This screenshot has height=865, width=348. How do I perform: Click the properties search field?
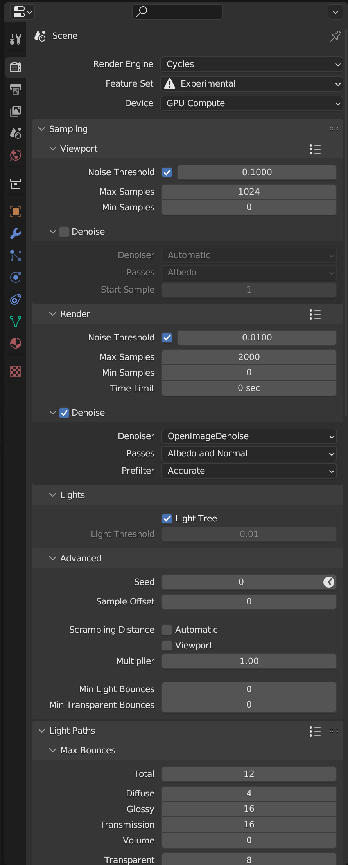(178, 12)
